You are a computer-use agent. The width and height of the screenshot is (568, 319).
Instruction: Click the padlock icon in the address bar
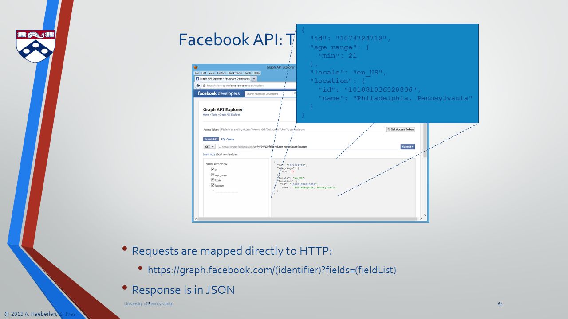(204, 86)
